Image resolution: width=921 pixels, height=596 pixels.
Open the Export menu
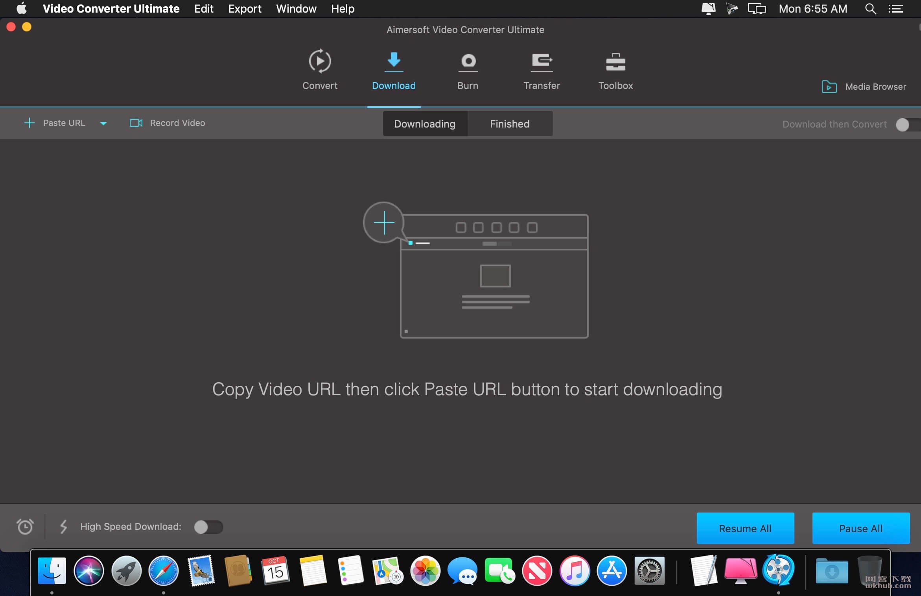click(x=245, y=9)
